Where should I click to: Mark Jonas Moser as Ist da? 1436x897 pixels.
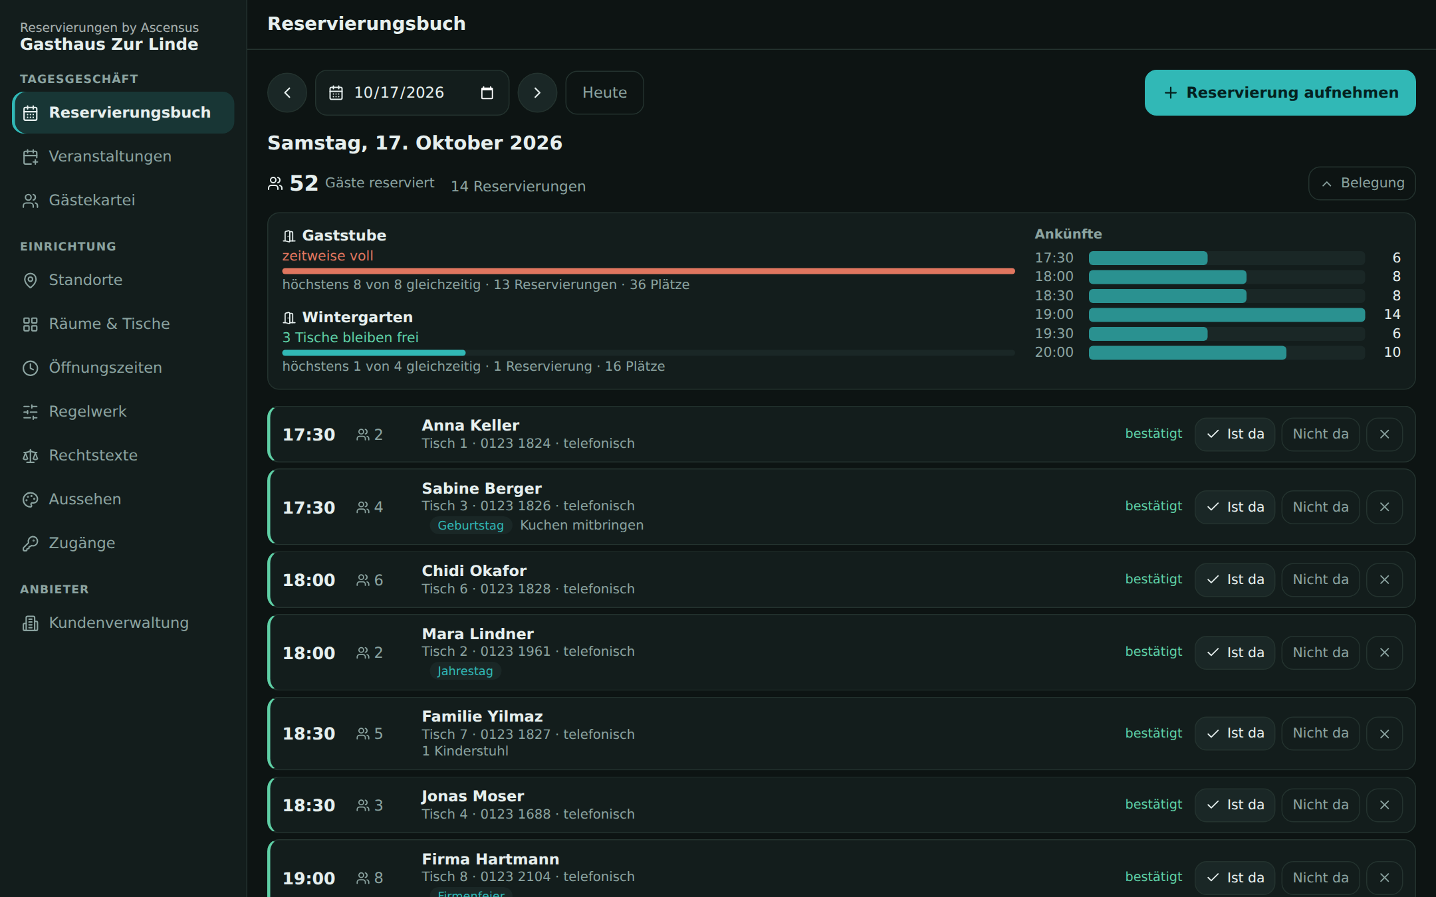(1235, 805)
